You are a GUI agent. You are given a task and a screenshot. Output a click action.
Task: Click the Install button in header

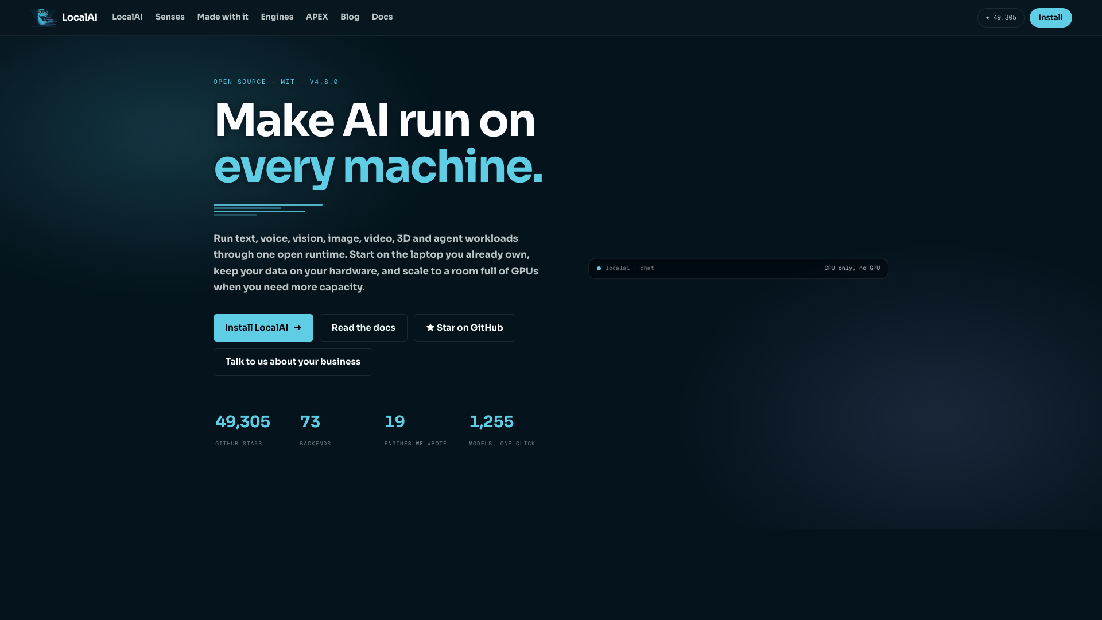point(1050,18)
